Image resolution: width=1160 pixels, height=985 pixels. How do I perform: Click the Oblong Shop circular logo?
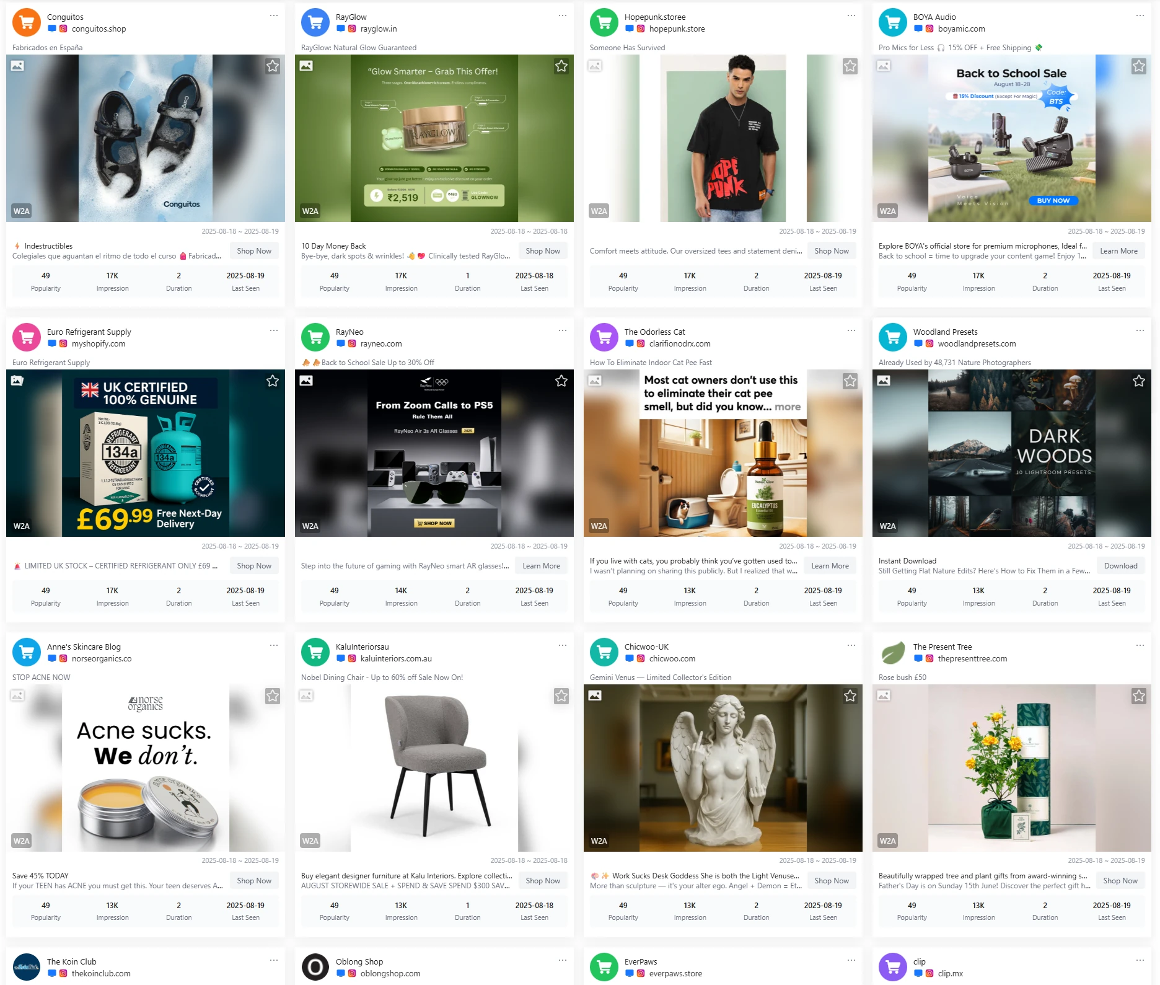click(x=315, y=967)
